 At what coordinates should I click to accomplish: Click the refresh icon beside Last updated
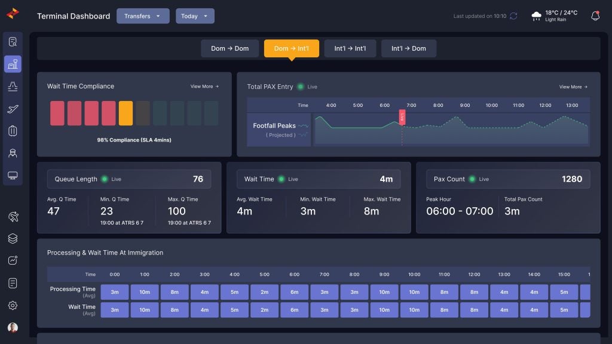tap(513, 16)
